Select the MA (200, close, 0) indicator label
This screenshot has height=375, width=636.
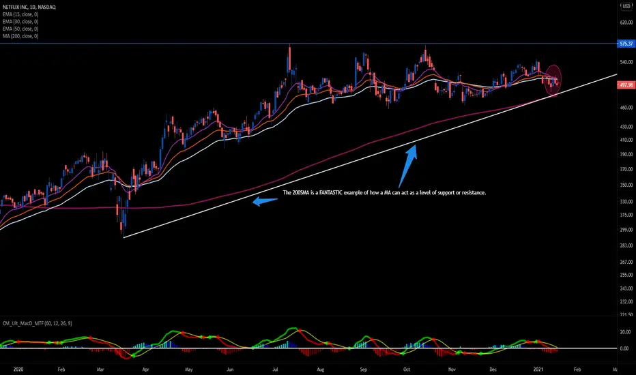pos(20,36)
